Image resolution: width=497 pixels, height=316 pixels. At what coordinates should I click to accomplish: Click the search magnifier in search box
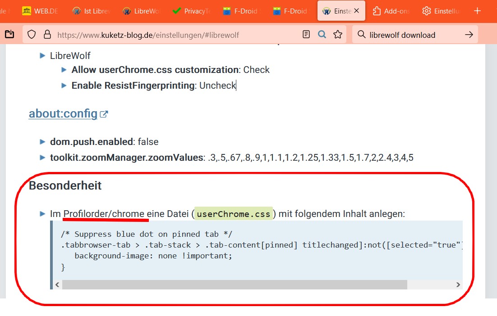coord(362,34)
